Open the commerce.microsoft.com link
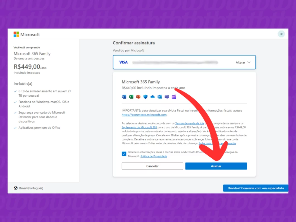This screenshot has height=222, width=296. [x=144, y=114]
